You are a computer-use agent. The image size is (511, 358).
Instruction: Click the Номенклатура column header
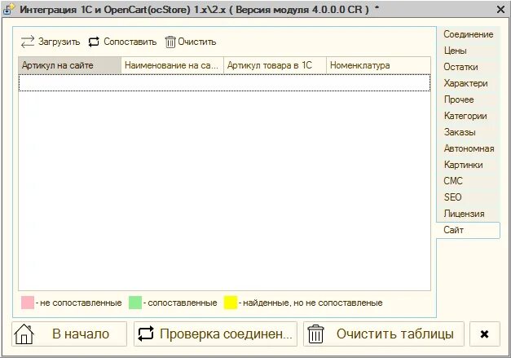(378, 65)
